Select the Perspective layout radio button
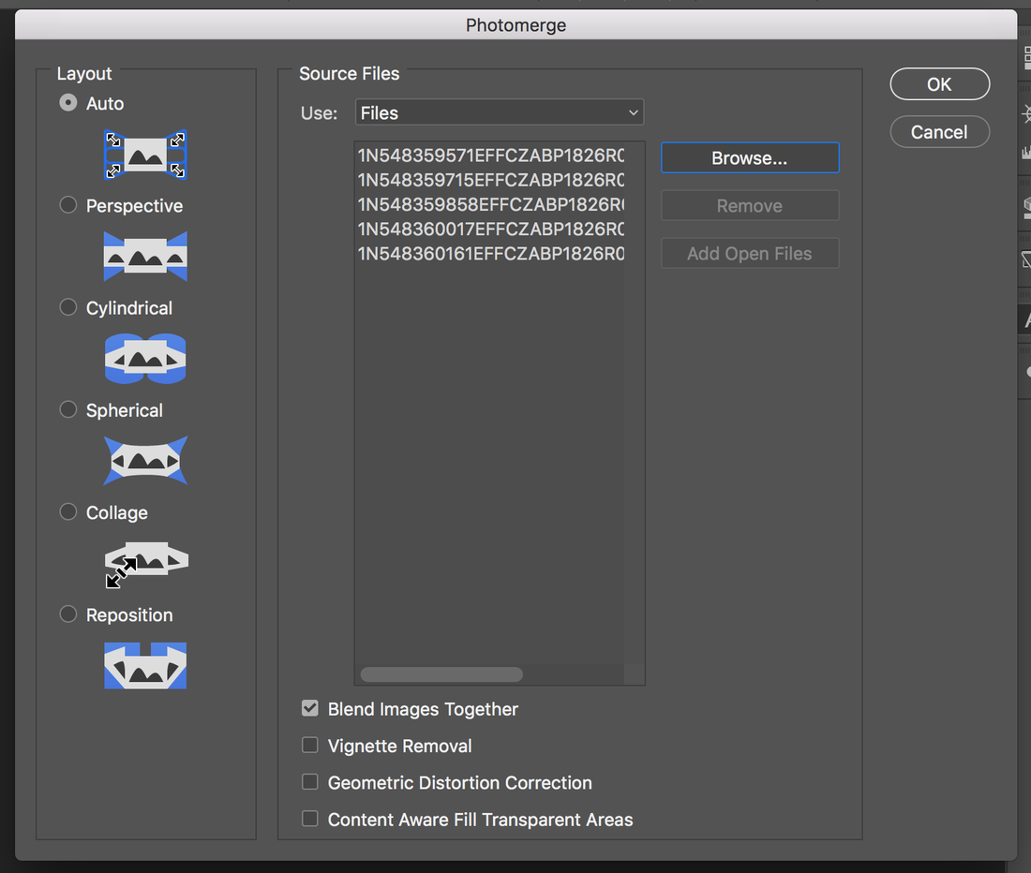The width and height of the screenshot is (1031, 873). [x=68, y=205]
